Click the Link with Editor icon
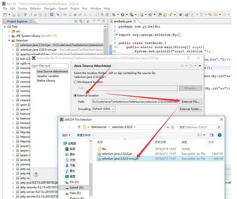The height and width of the screenshot is (199, 237). pyautogui.click(x=81, y=21)
